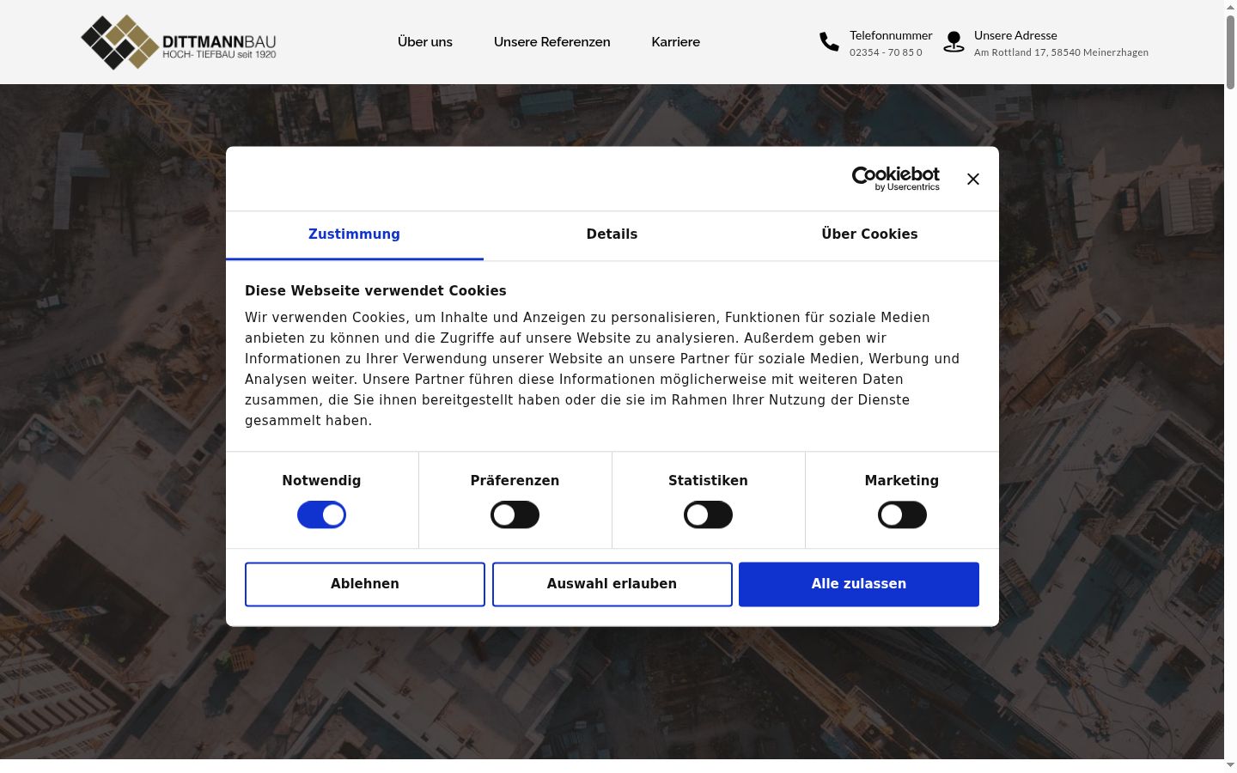Click the Ablehnen button
Image resolution: width=1237 pixels, height=773 pixels.
[x=365, y=584]
